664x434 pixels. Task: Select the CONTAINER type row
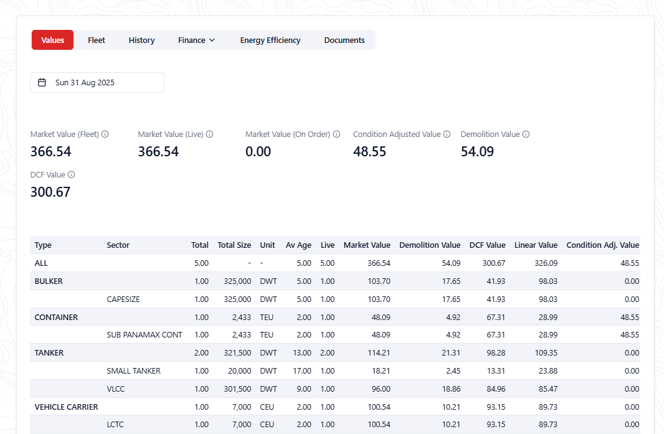click(x=335, y=317)
